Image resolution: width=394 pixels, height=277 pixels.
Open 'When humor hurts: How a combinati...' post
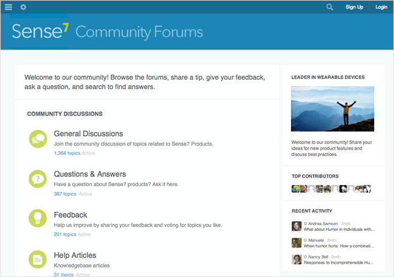point(339,246)
